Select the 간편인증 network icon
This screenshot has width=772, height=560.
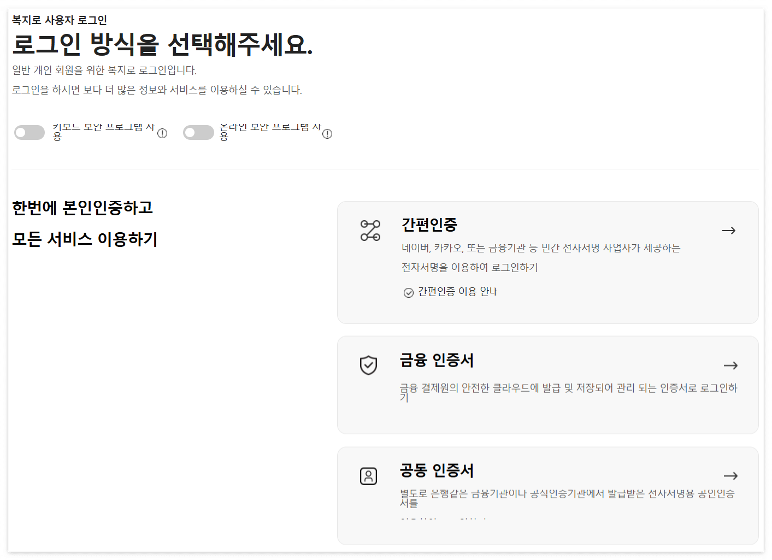pyautogui.click(x=370, y=230)
